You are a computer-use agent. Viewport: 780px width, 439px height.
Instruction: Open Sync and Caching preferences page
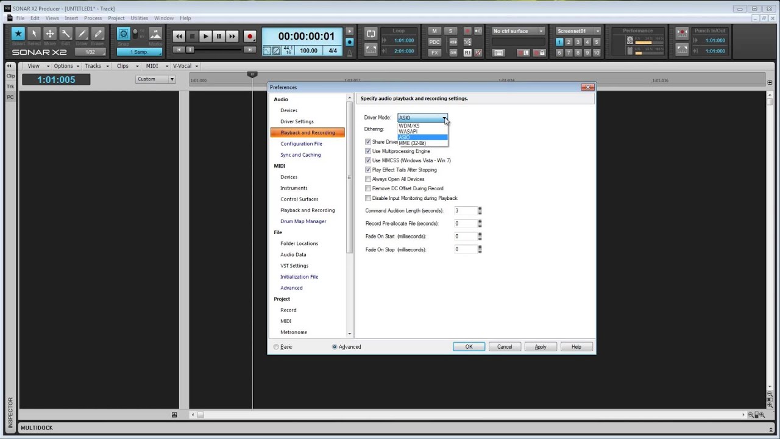pyautogui.click(x=300, y=155)
